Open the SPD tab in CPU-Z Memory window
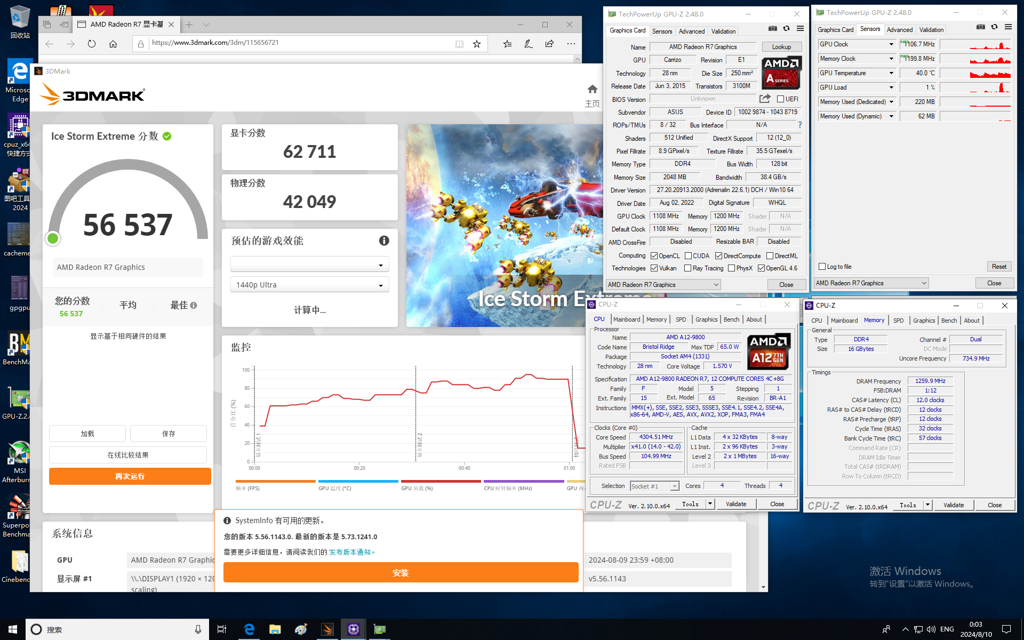 coord(898,321)
